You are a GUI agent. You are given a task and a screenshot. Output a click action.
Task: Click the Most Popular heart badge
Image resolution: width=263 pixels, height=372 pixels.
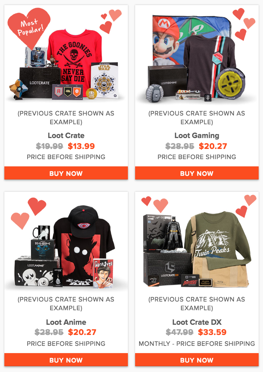tap(29, 28)
